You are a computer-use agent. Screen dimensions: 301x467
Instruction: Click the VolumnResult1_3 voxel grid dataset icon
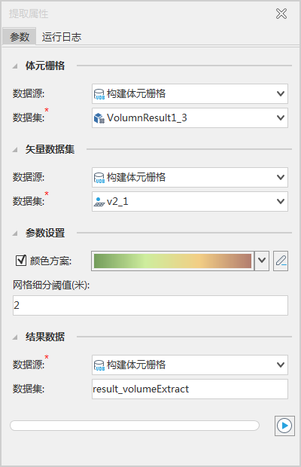tap(99, 118)
